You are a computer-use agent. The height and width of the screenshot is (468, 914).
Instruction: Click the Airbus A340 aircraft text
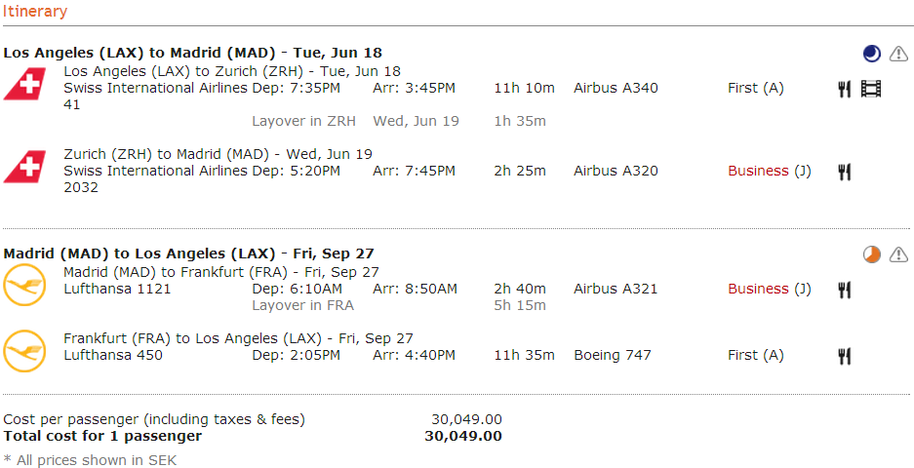pyautogui.click(x=616, y=88)
